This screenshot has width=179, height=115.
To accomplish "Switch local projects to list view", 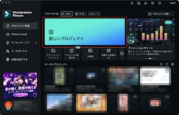I will [173, 64].
